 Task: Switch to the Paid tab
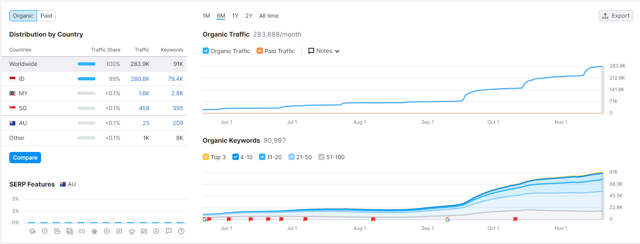coord(46,16)
